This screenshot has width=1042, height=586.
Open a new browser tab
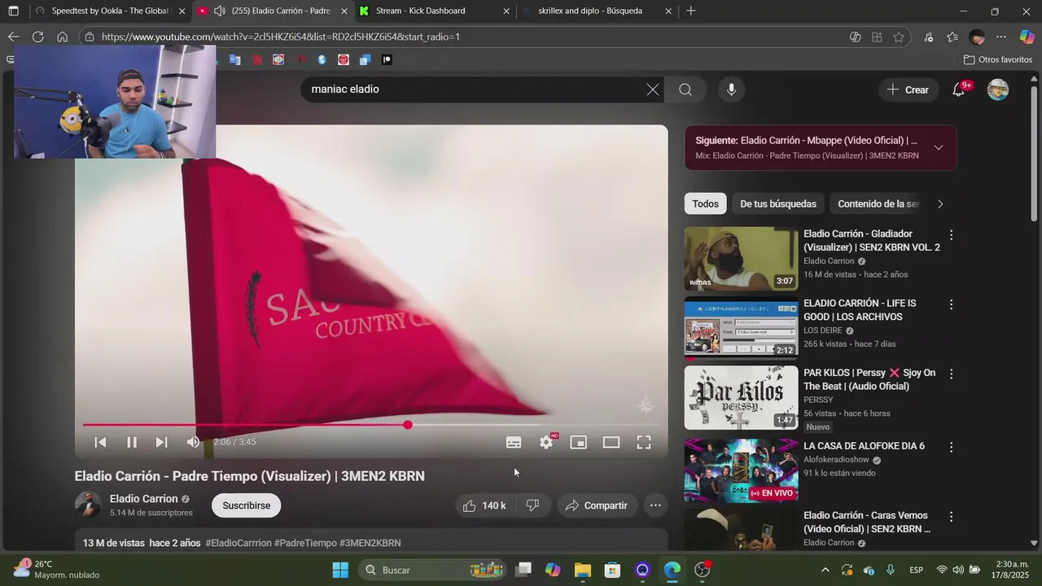(x=691, y=11)
